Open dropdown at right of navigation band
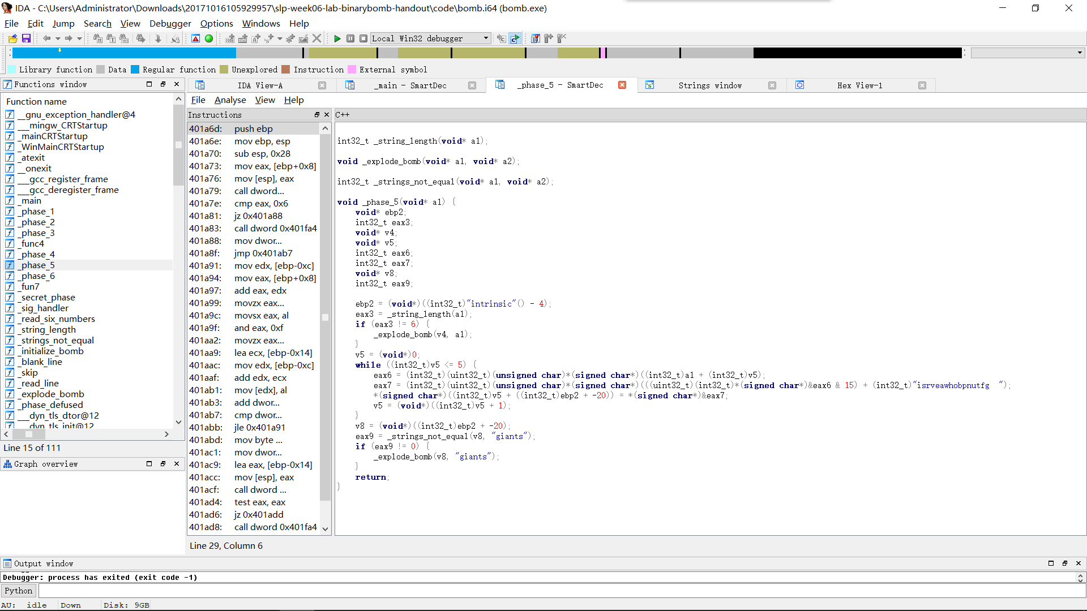The width and height of the screenshot is (1087, 611). [x=1080, y=53]
